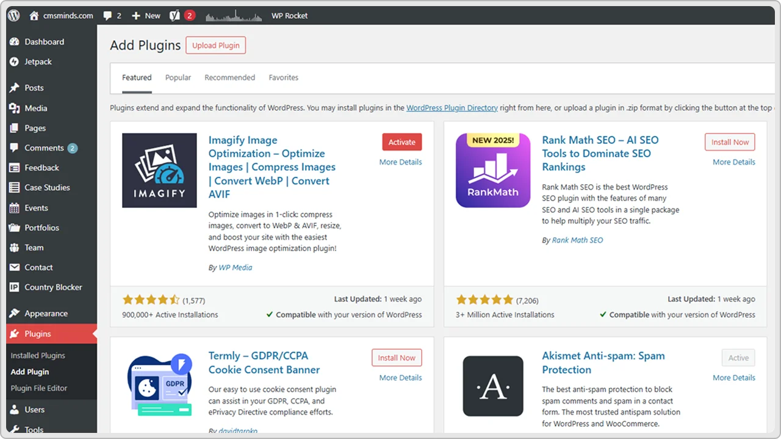Image resolution: width=781 pixels, height=439 pixels.
Task: Click Imagify's star rating
Action: coord(151,299)
